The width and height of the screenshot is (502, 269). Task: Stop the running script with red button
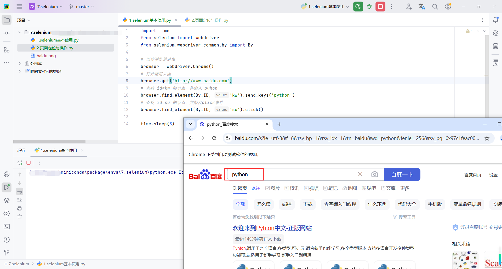[380, 7]
